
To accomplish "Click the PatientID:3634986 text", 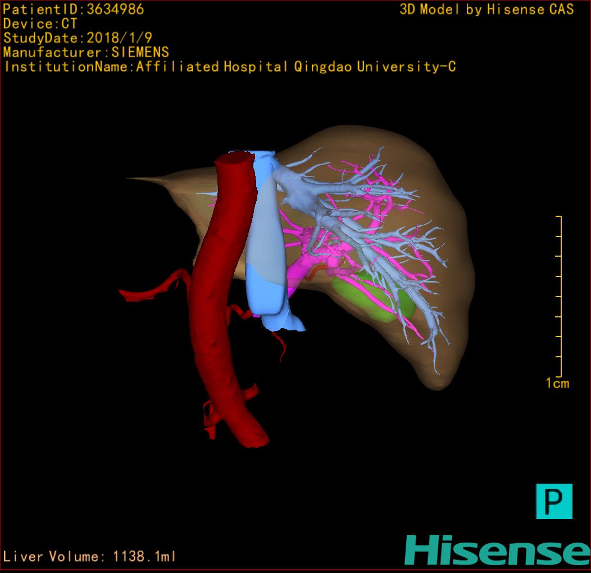I will (74, 10).
